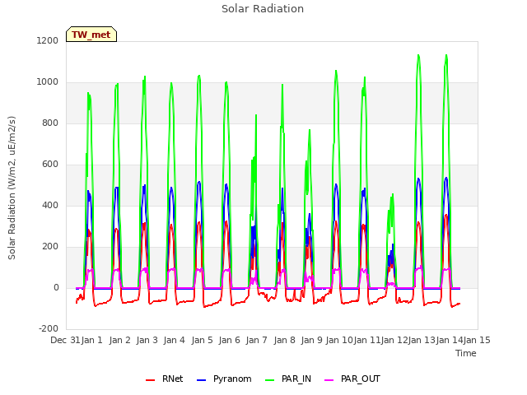Viewport: 527px width, 395px height.
Task: Click the red RNet legend swatch
Action: point(150,380)
